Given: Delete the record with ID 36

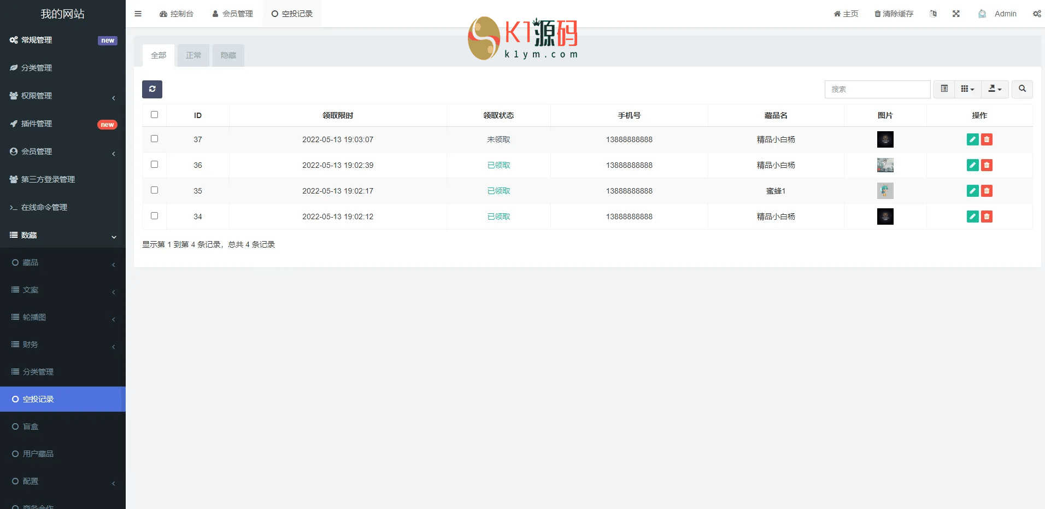Looking at the screenshot, I should click(987, 165).
